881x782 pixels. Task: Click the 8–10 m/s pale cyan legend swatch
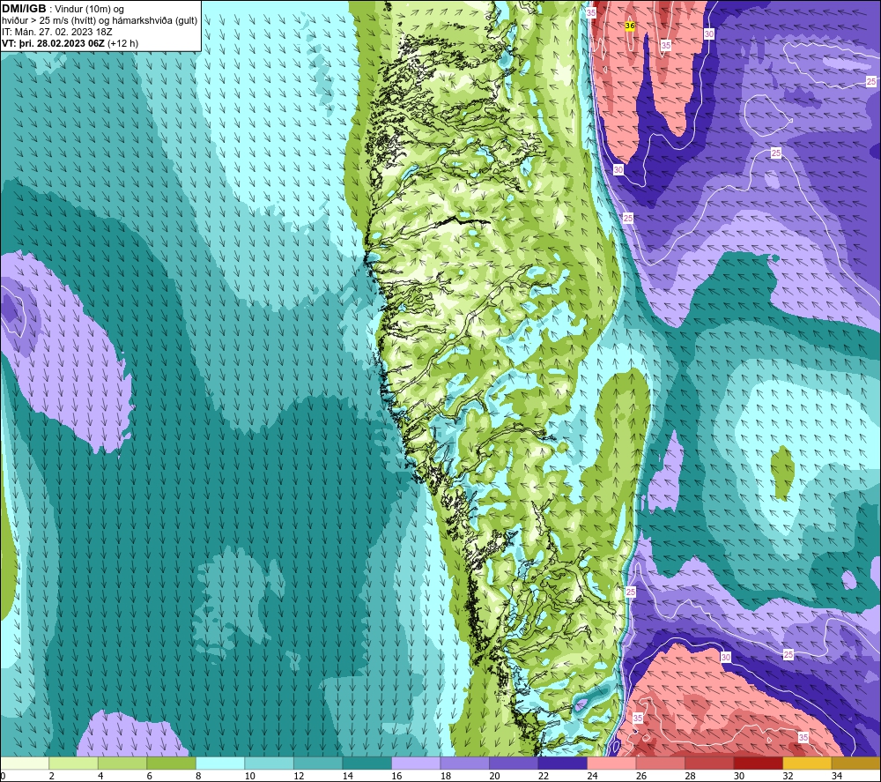pyautogui.click(x=220, y=763)
